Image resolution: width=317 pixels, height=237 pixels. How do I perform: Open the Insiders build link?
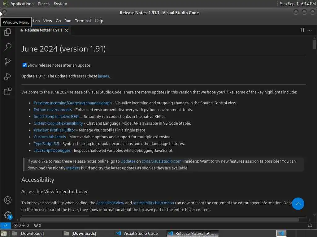pyautogui.click(x=73, y=168)
